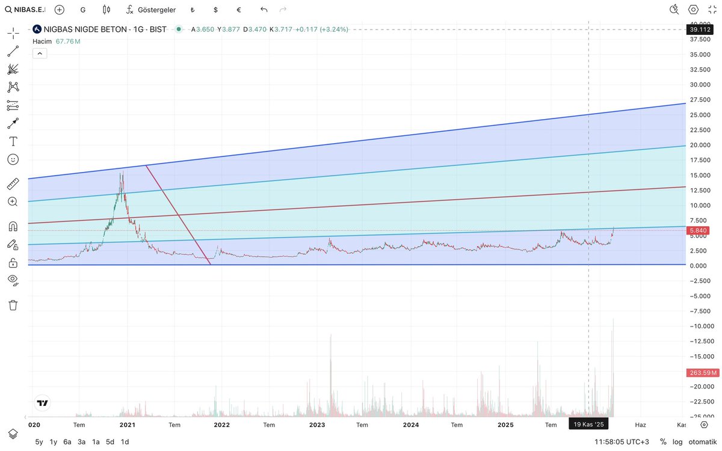Click the undo arrow
Image resolution: width=722 pixels, height=451 pixels.
[x=264, y=10]
